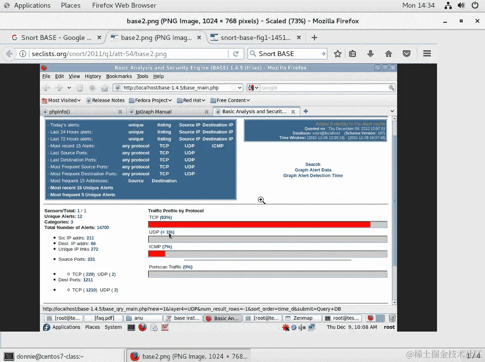The width and height of the screenshot is (485, 362).
Task: Open site information icon in address bar
Action: 23,54
